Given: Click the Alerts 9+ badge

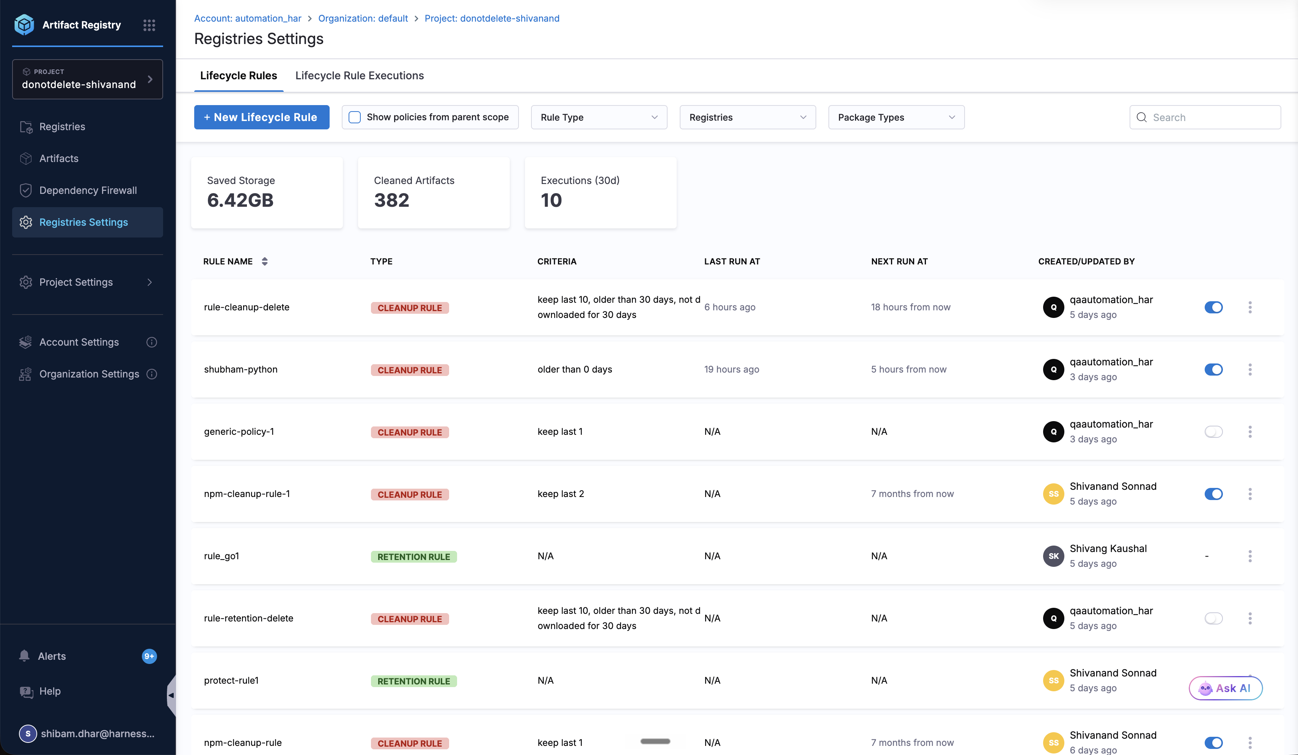Looking at the screenshot, I should coord(149,656).
